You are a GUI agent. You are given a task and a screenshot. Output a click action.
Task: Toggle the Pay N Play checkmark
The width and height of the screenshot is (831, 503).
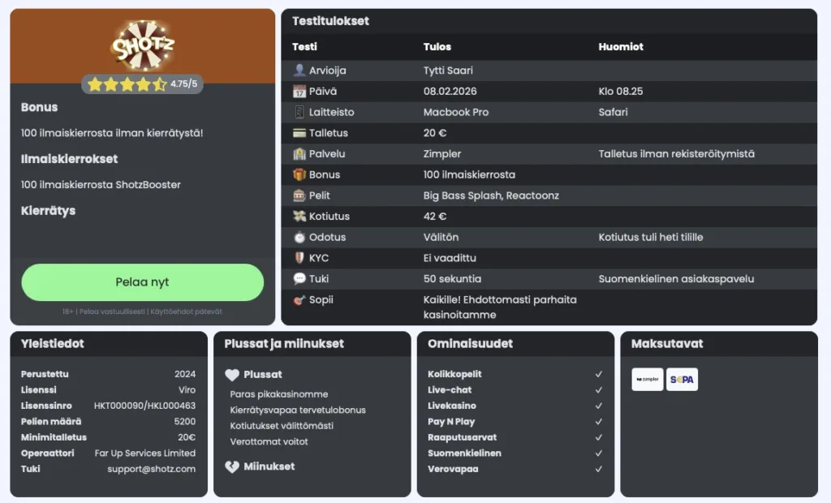point(598,422)
